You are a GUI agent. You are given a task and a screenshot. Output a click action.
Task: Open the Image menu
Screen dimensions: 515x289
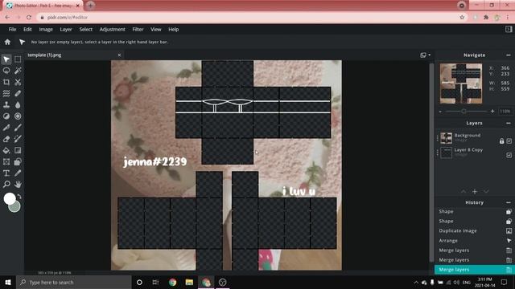46,29
